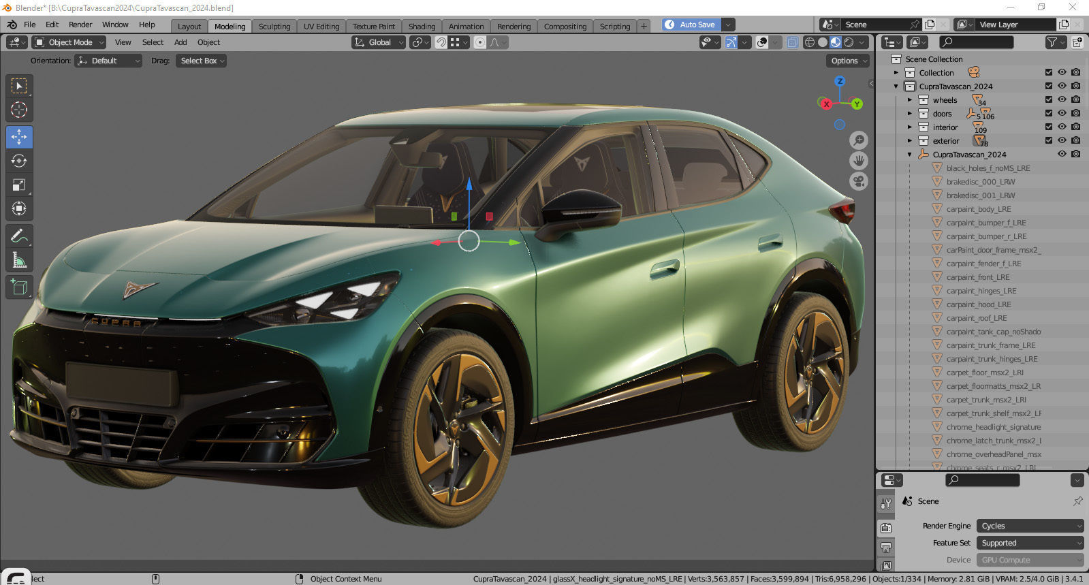Click the new collection icon in the outliner
The width and height of the screenshot is (1089, 585).
1077,42
